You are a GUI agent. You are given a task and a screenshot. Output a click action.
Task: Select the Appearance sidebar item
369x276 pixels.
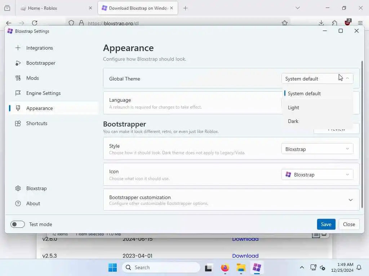(54, 108)
